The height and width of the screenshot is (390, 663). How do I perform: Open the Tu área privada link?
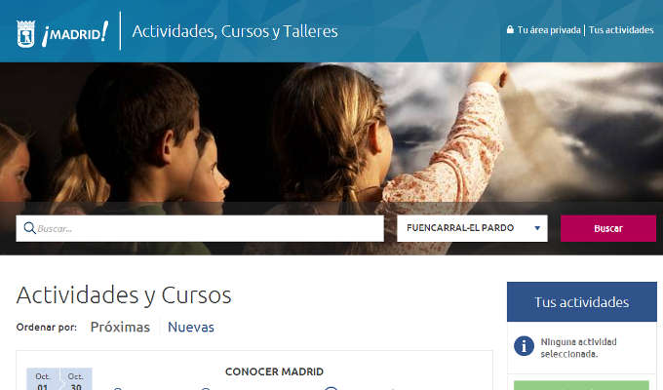tap(549, 30)
